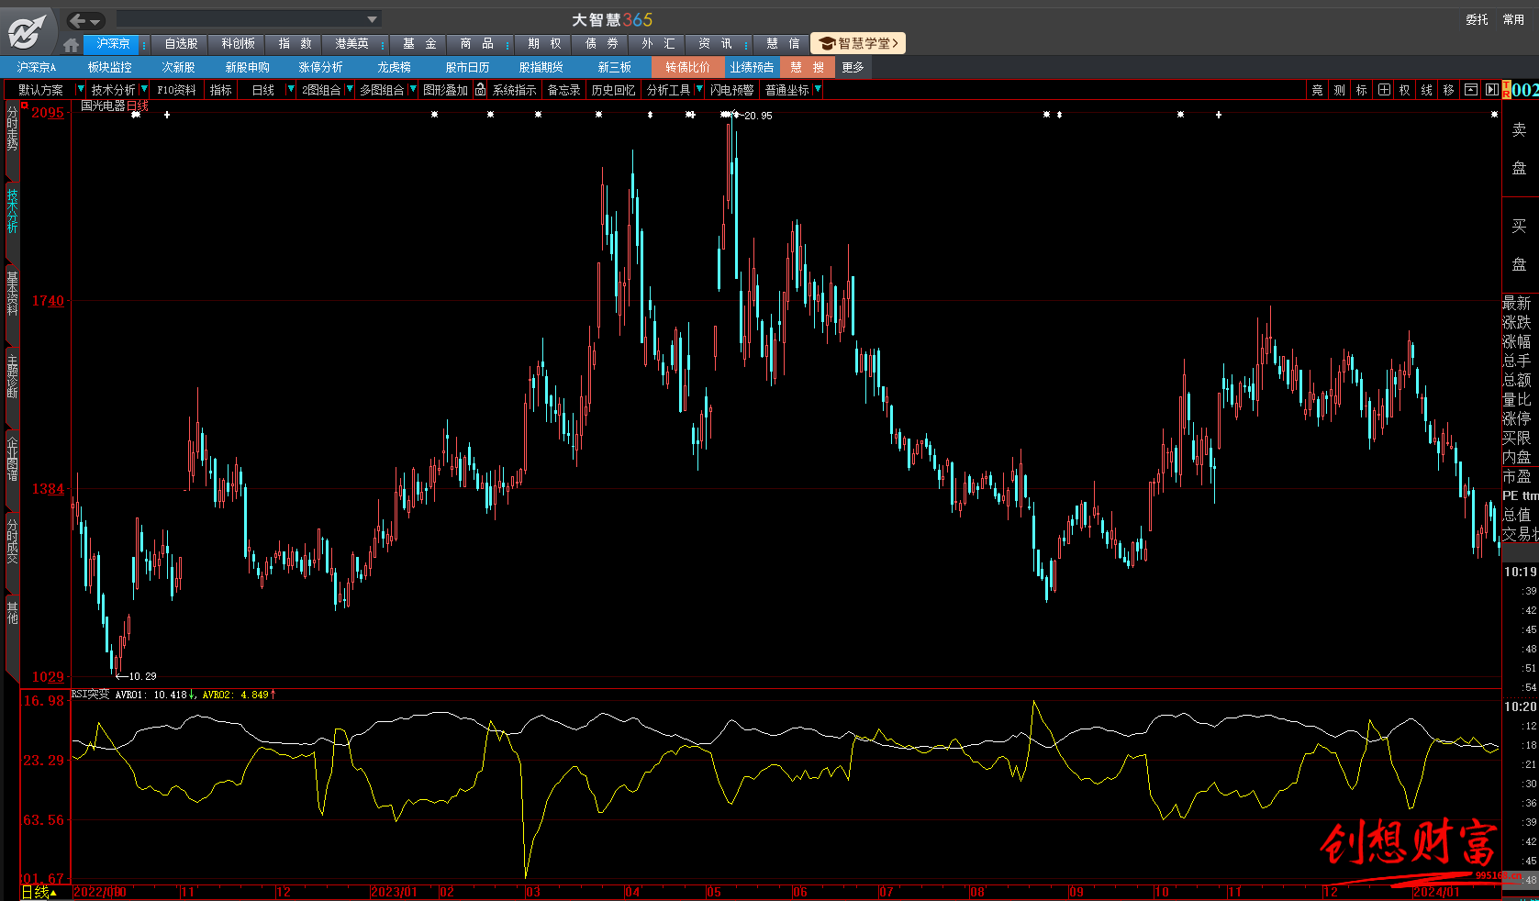Image resolution: width=1539 pixels, height=901 pixels.
Task: Toggle the lock icon beside 图形叠加
Action: pyautogui.click(x=480, y=89)
